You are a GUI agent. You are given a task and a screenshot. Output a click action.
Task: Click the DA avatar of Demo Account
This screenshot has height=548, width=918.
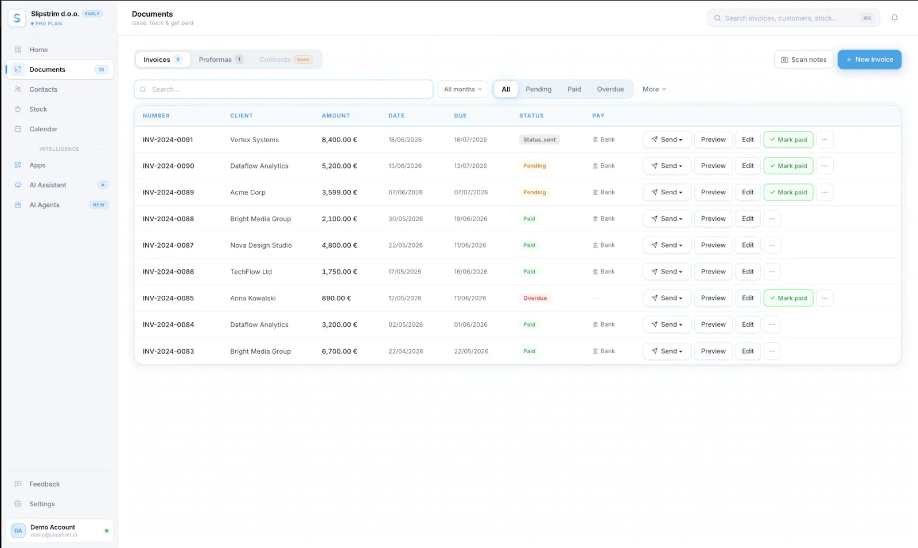18,531
